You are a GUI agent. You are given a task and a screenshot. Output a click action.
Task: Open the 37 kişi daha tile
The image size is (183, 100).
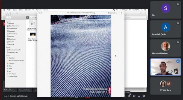(166, 86)
